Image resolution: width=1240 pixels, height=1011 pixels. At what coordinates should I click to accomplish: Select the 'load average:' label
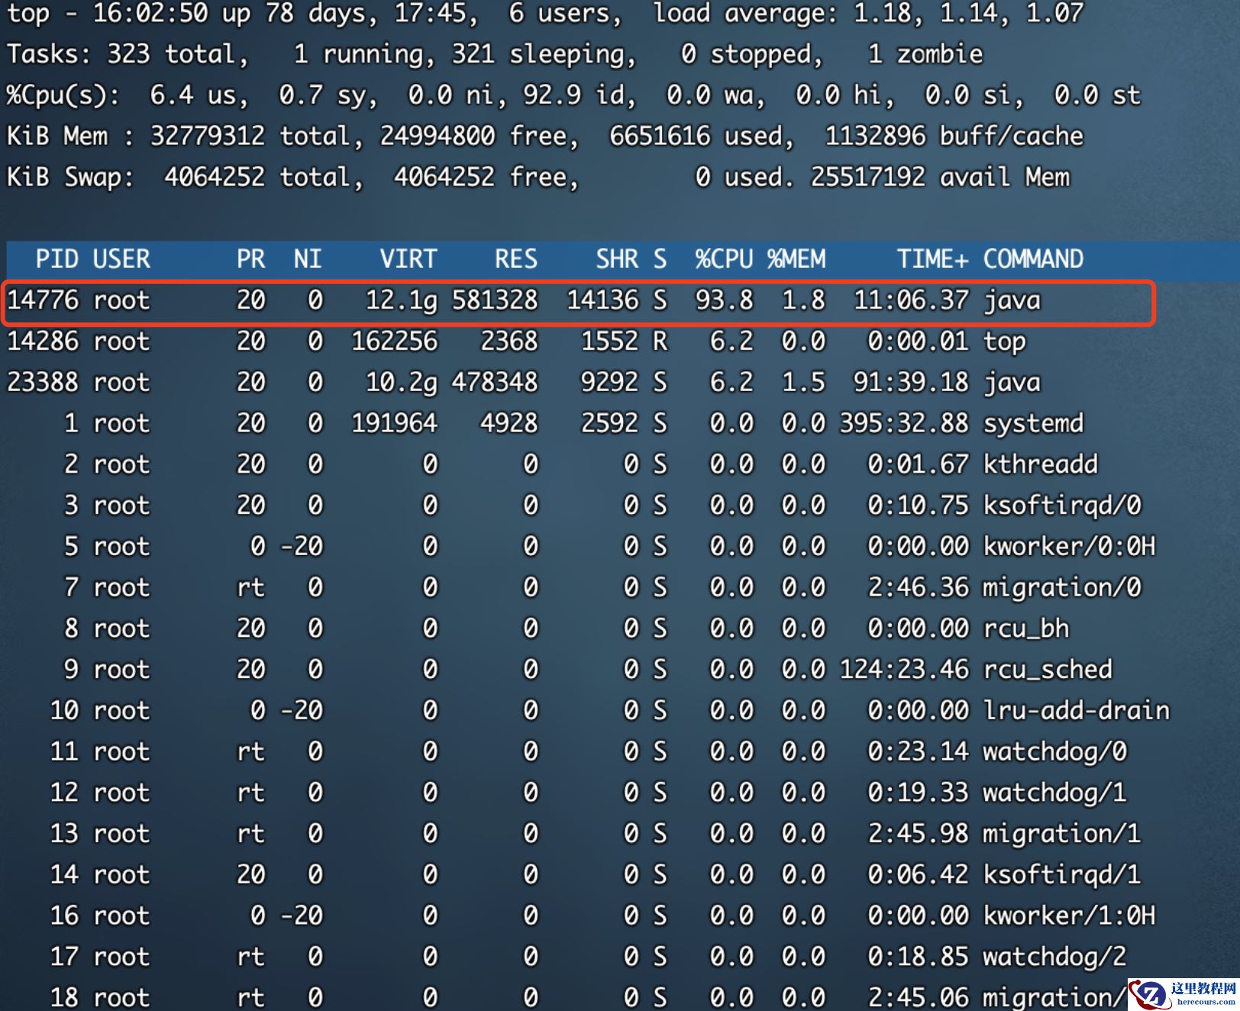click(746, 13)
